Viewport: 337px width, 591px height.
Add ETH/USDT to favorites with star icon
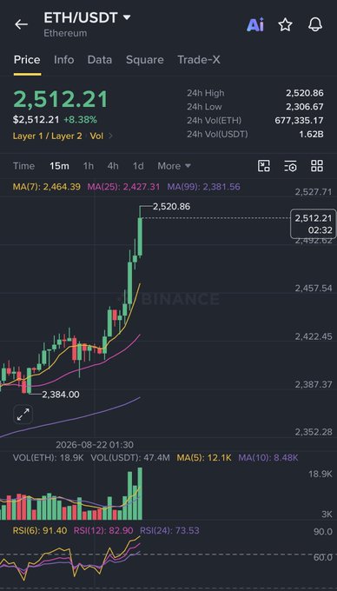pyautogui.click(x=285, y=25)
